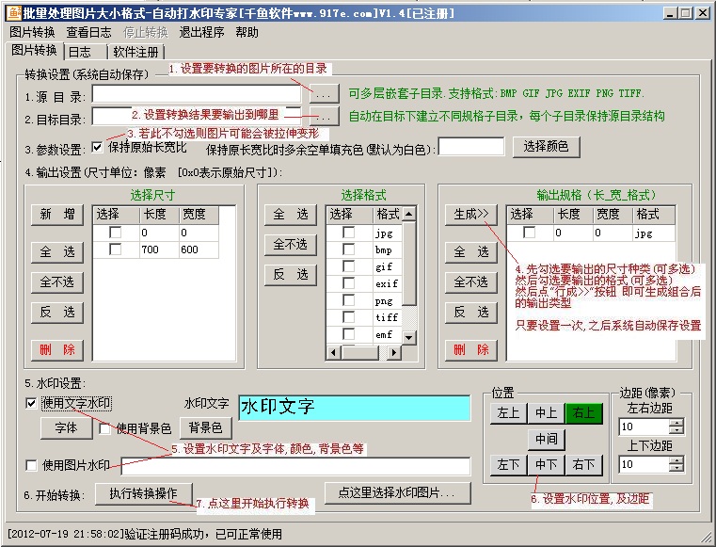
Task: Click the 生成>> generate button
Action: 469,214
